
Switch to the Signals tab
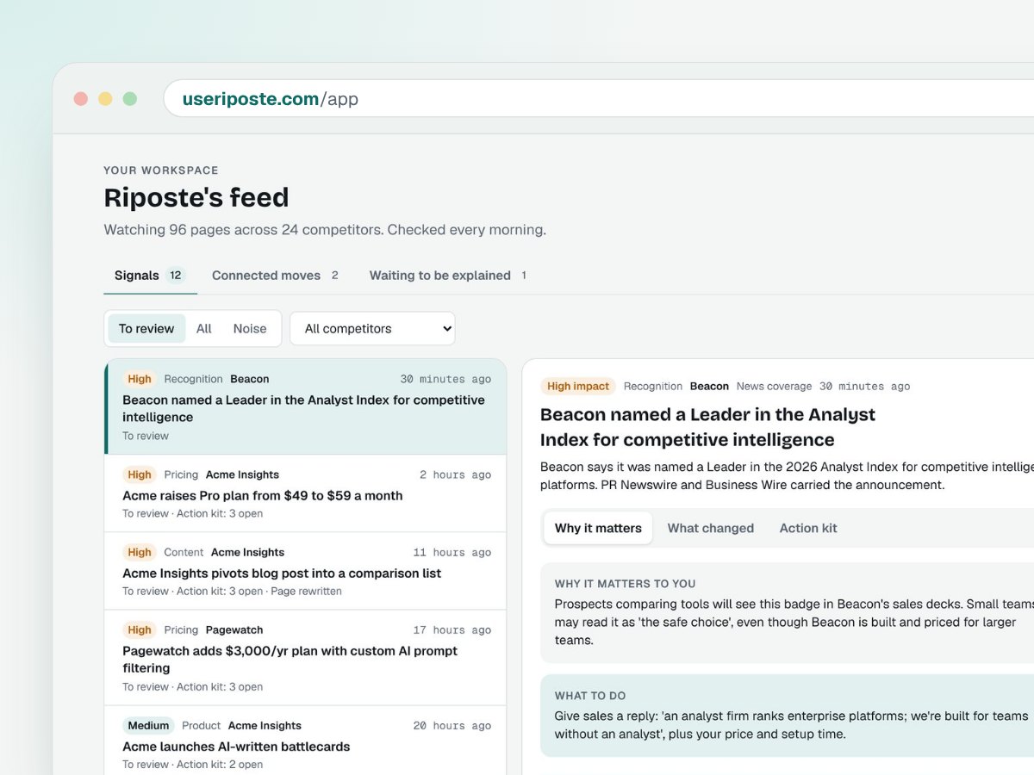pos(150,276)
